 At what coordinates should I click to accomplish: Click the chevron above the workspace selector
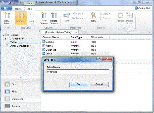click(x=21, y=77)
